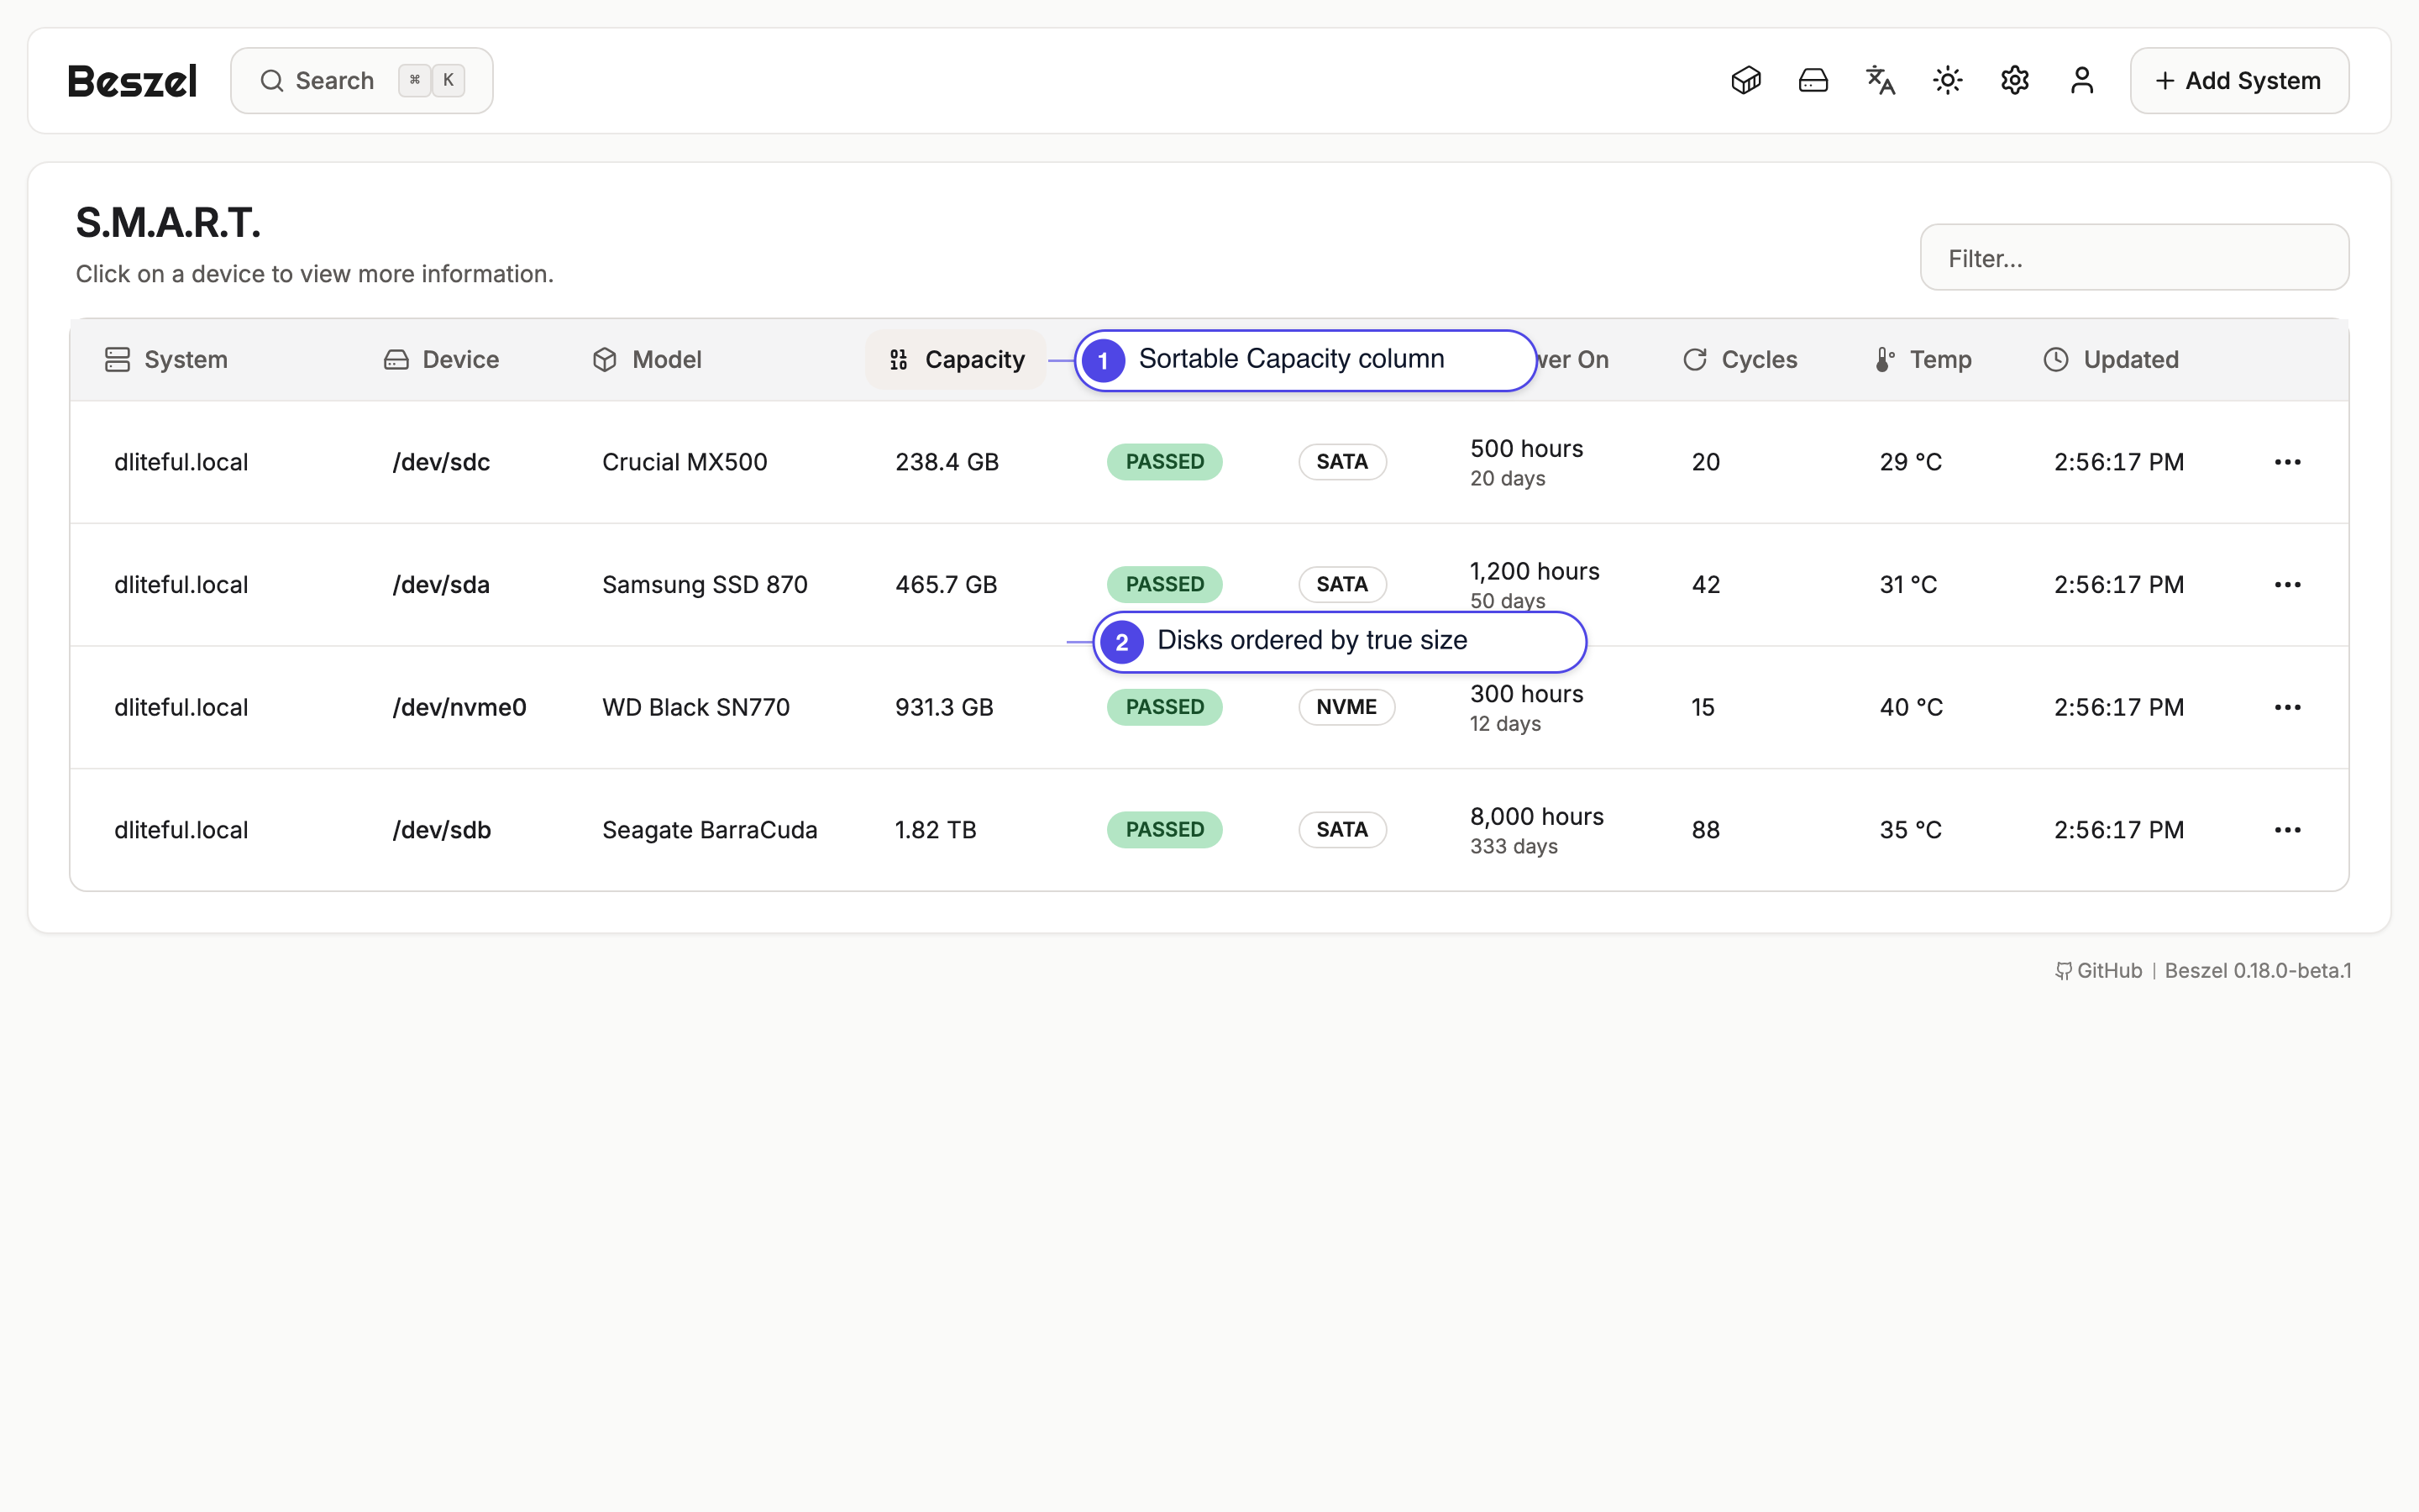
Task: Focus the Filter input field
Action: (x=2134, y=258)
